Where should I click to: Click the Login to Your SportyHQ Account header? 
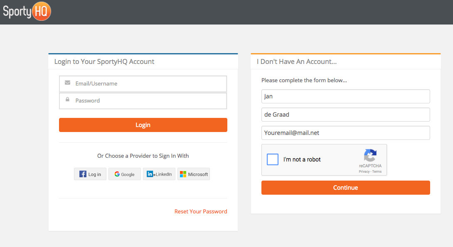(x=104, y=61)
